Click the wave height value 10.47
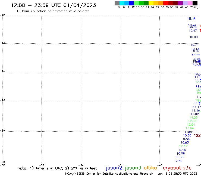 [193, 31]
